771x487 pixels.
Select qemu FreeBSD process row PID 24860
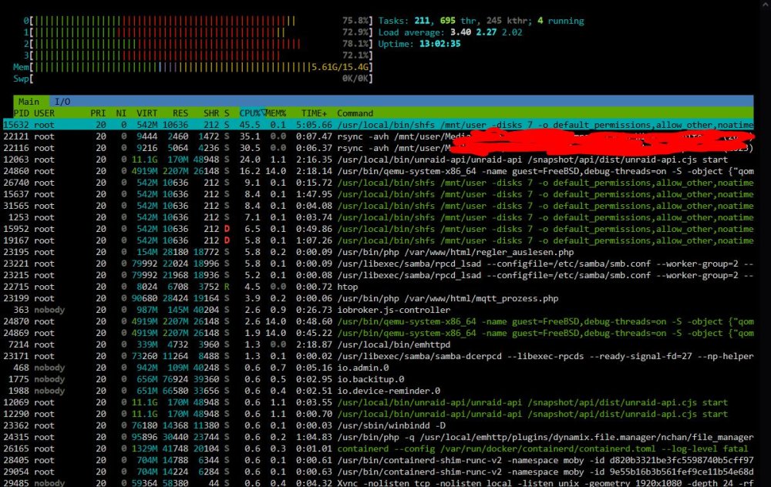378,171
